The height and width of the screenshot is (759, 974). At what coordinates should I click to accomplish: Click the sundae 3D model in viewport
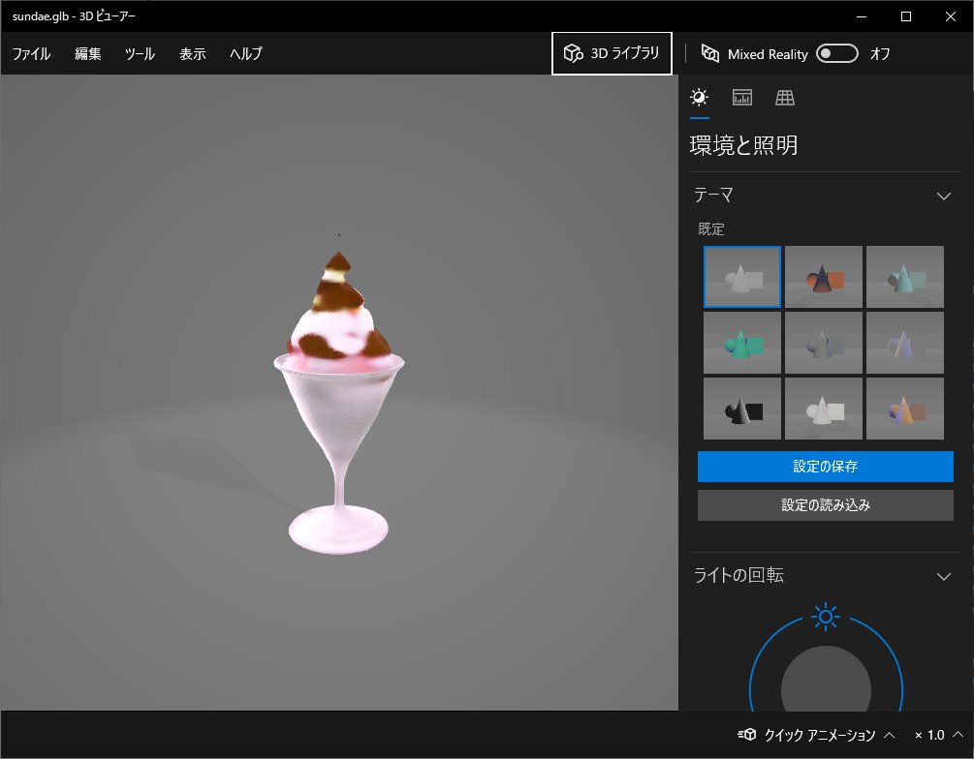(338, 404)
